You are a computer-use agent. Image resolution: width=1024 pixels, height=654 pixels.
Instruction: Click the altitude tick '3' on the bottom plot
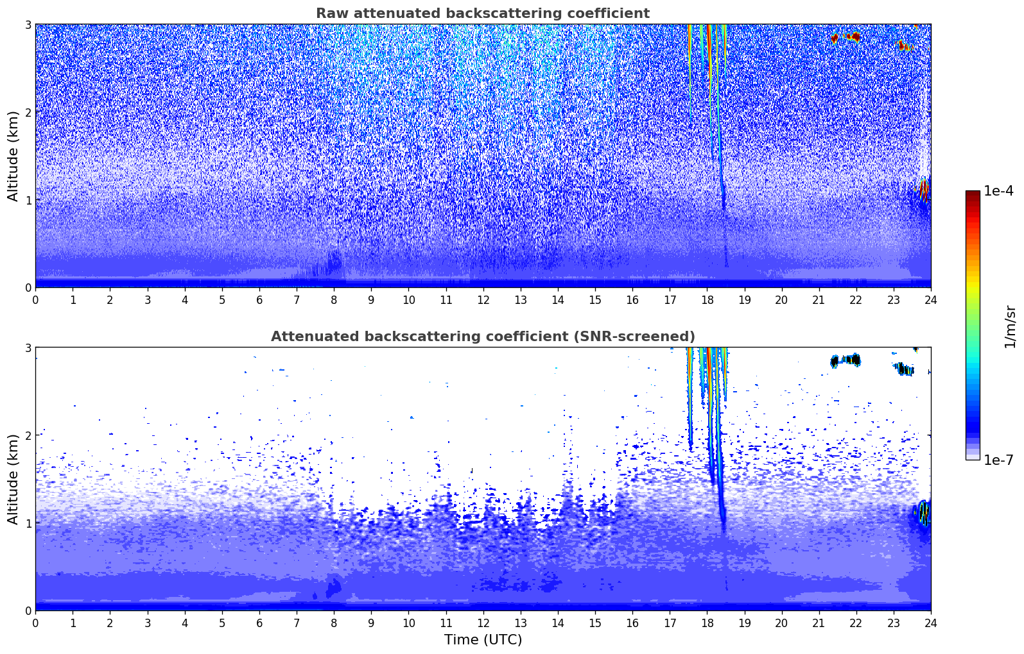point(28,348)
